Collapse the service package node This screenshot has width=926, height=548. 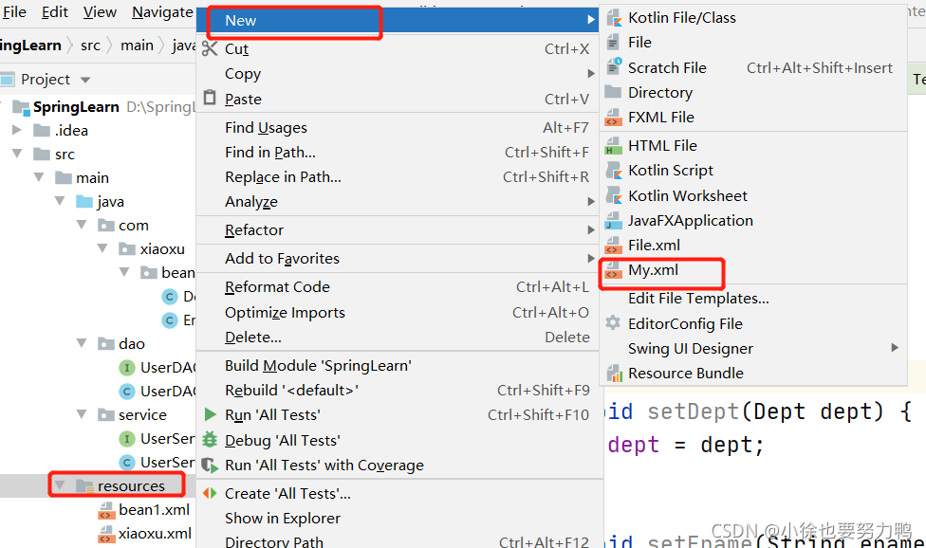82,414
